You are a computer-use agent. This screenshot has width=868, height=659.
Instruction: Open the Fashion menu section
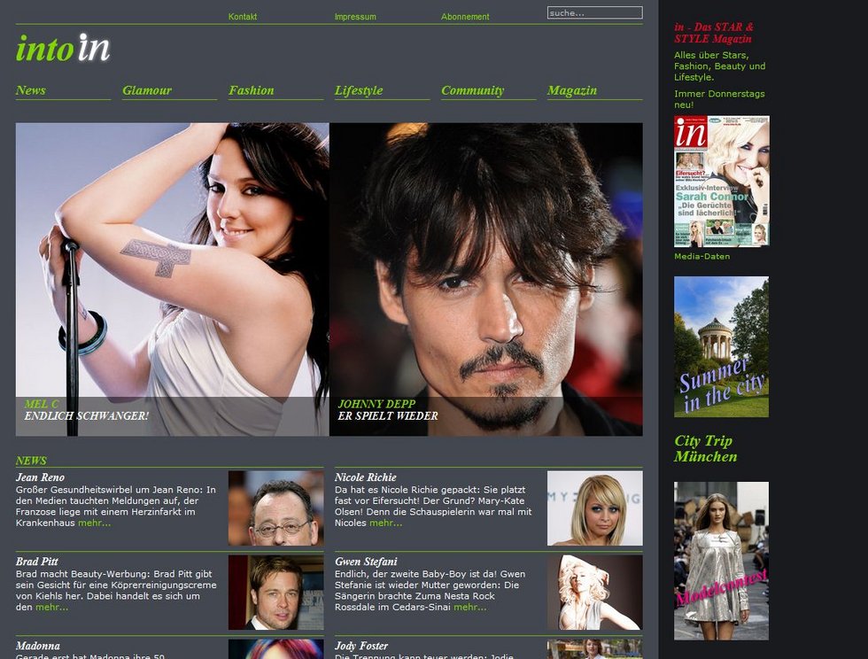click(x=252, y=90)
